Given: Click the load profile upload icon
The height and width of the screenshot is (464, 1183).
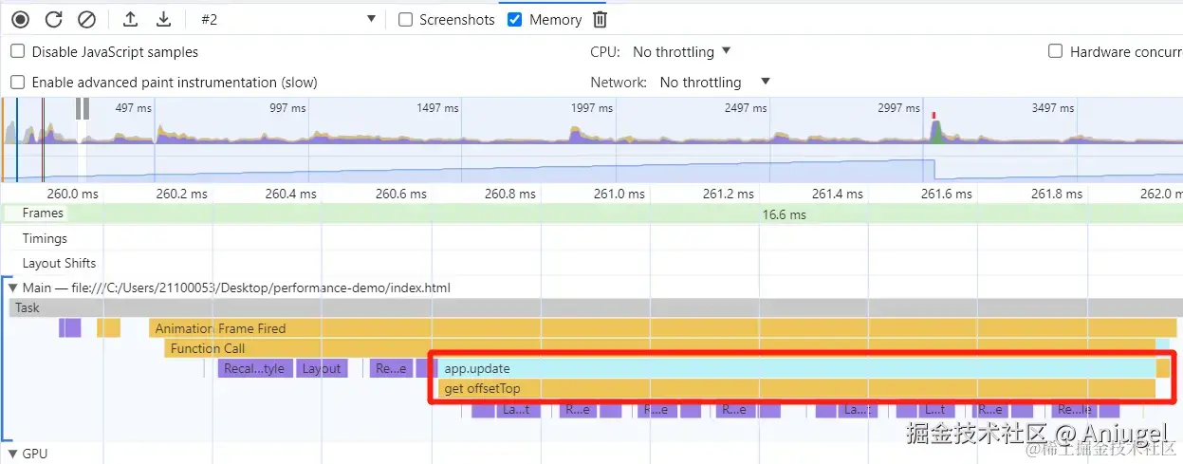Looking at the screenshot, I should tap(131, 19).
